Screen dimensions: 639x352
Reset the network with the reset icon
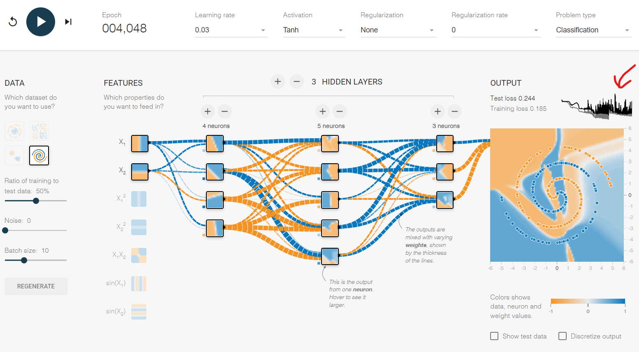click(13, 21)
